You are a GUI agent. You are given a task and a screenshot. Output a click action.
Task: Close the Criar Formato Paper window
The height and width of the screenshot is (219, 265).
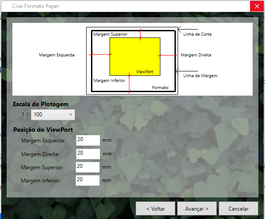click(257, 6)
